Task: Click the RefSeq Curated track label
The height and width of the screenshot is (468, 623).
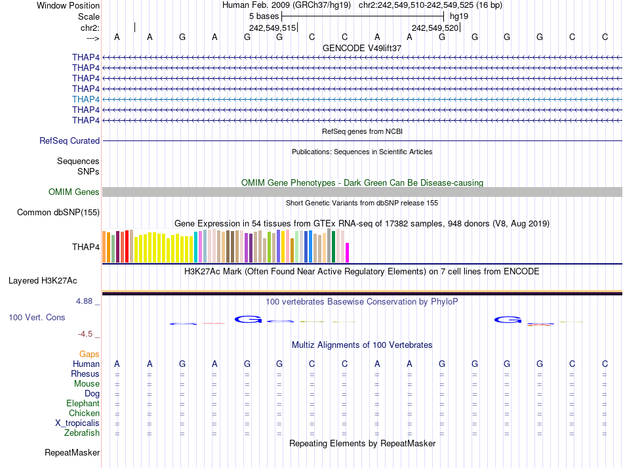Action: 70,140
